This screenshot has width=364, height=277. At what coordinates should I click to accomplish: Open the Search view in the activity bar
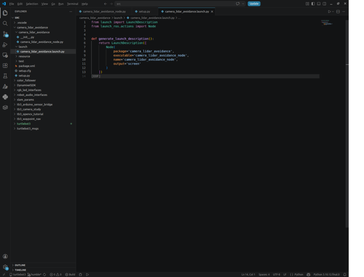click(x=5, y=23)
